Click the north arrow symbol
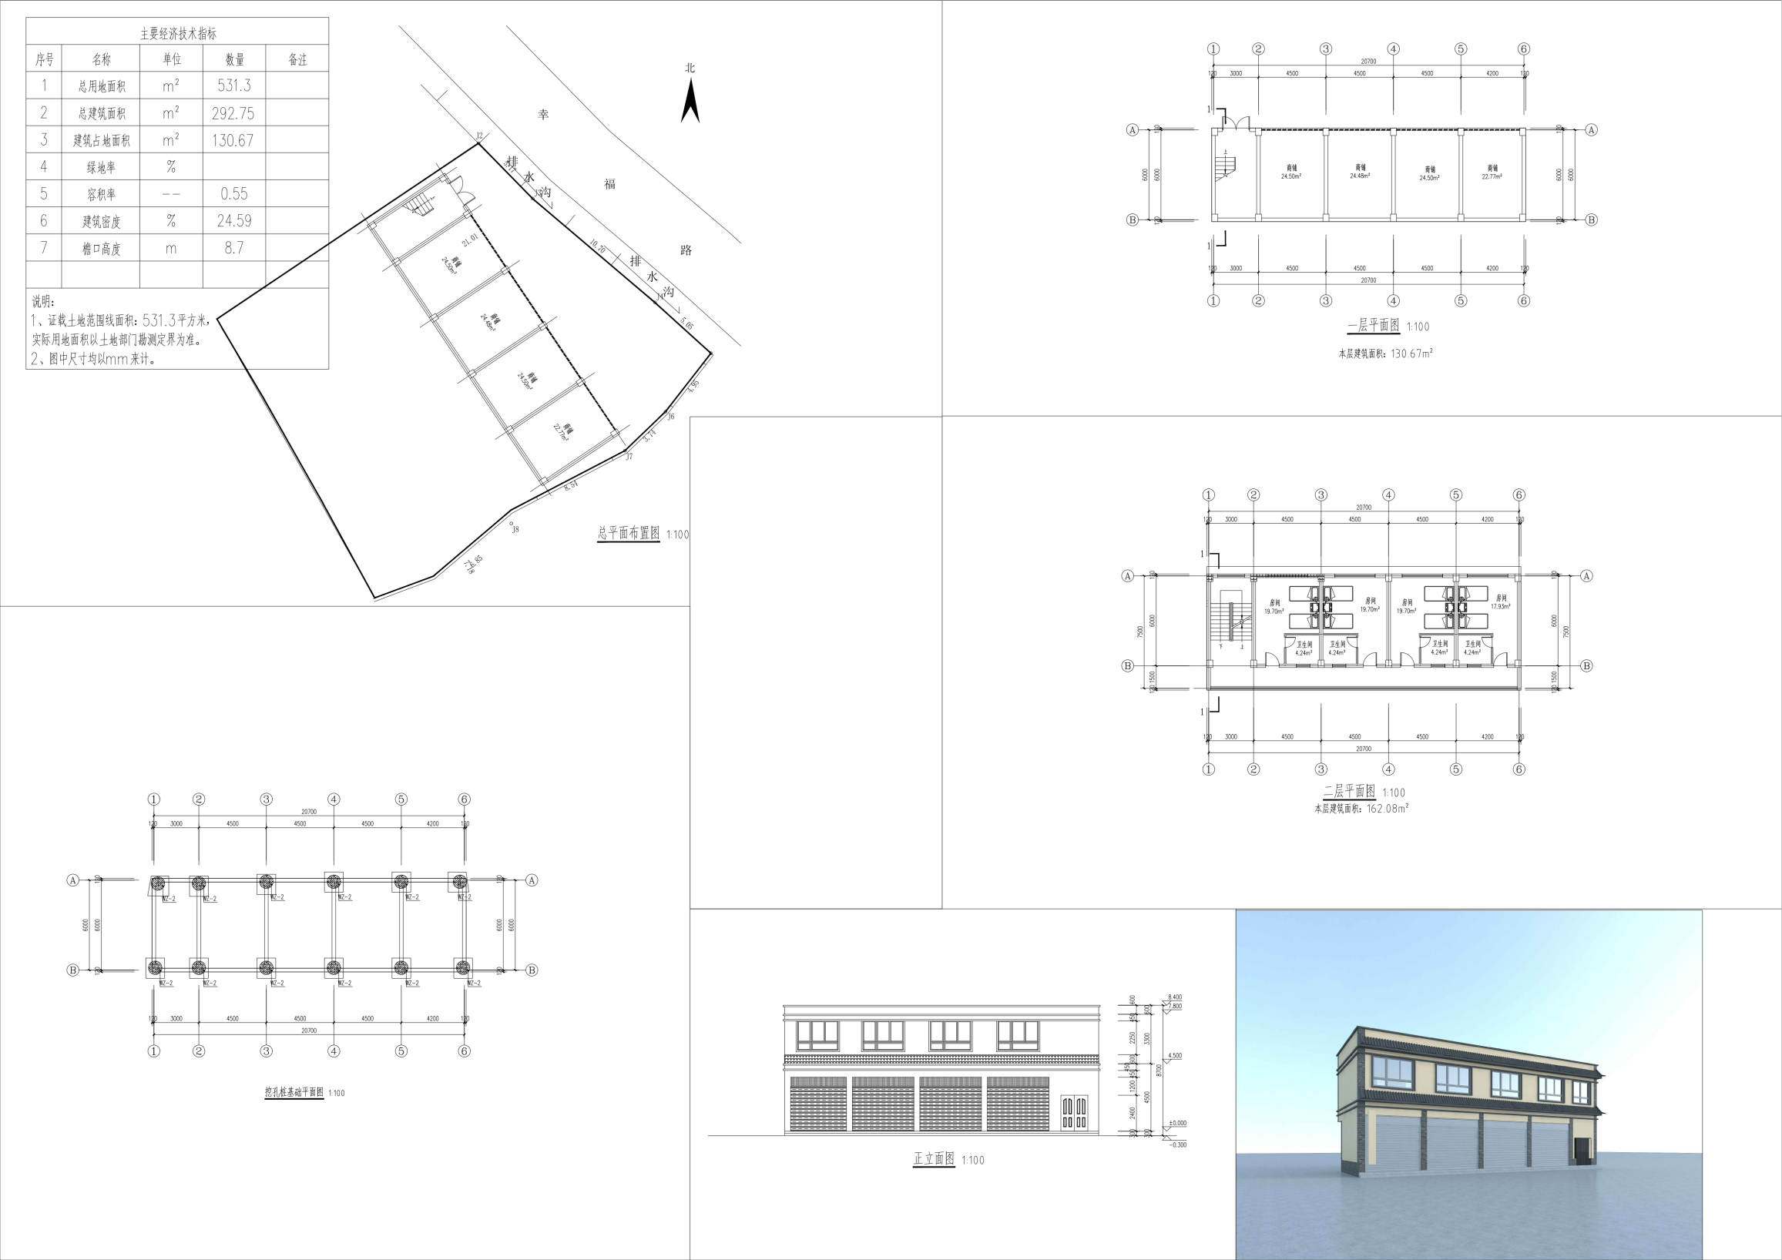 690,101
